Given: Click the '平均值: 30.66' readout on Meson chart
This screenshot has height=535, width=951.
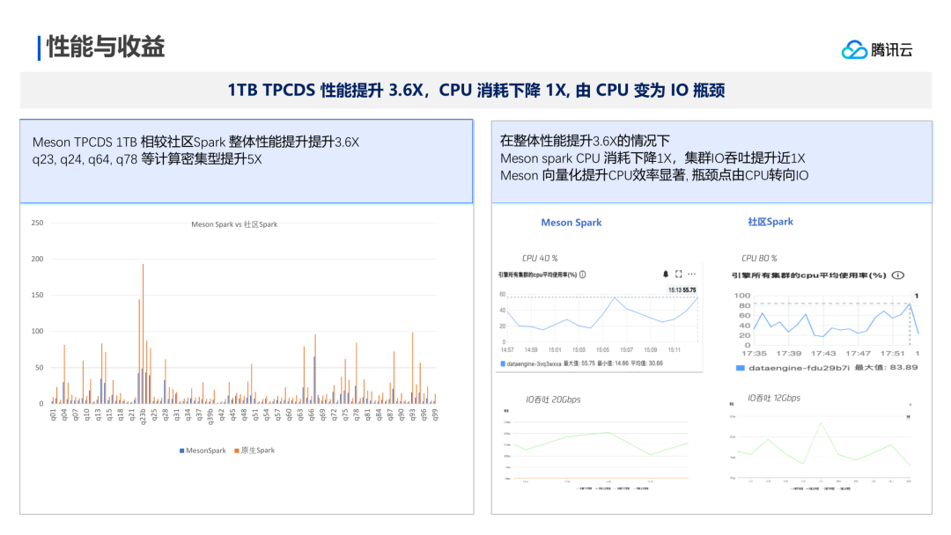Looking at the screenshot, I should tap(646, 363).
